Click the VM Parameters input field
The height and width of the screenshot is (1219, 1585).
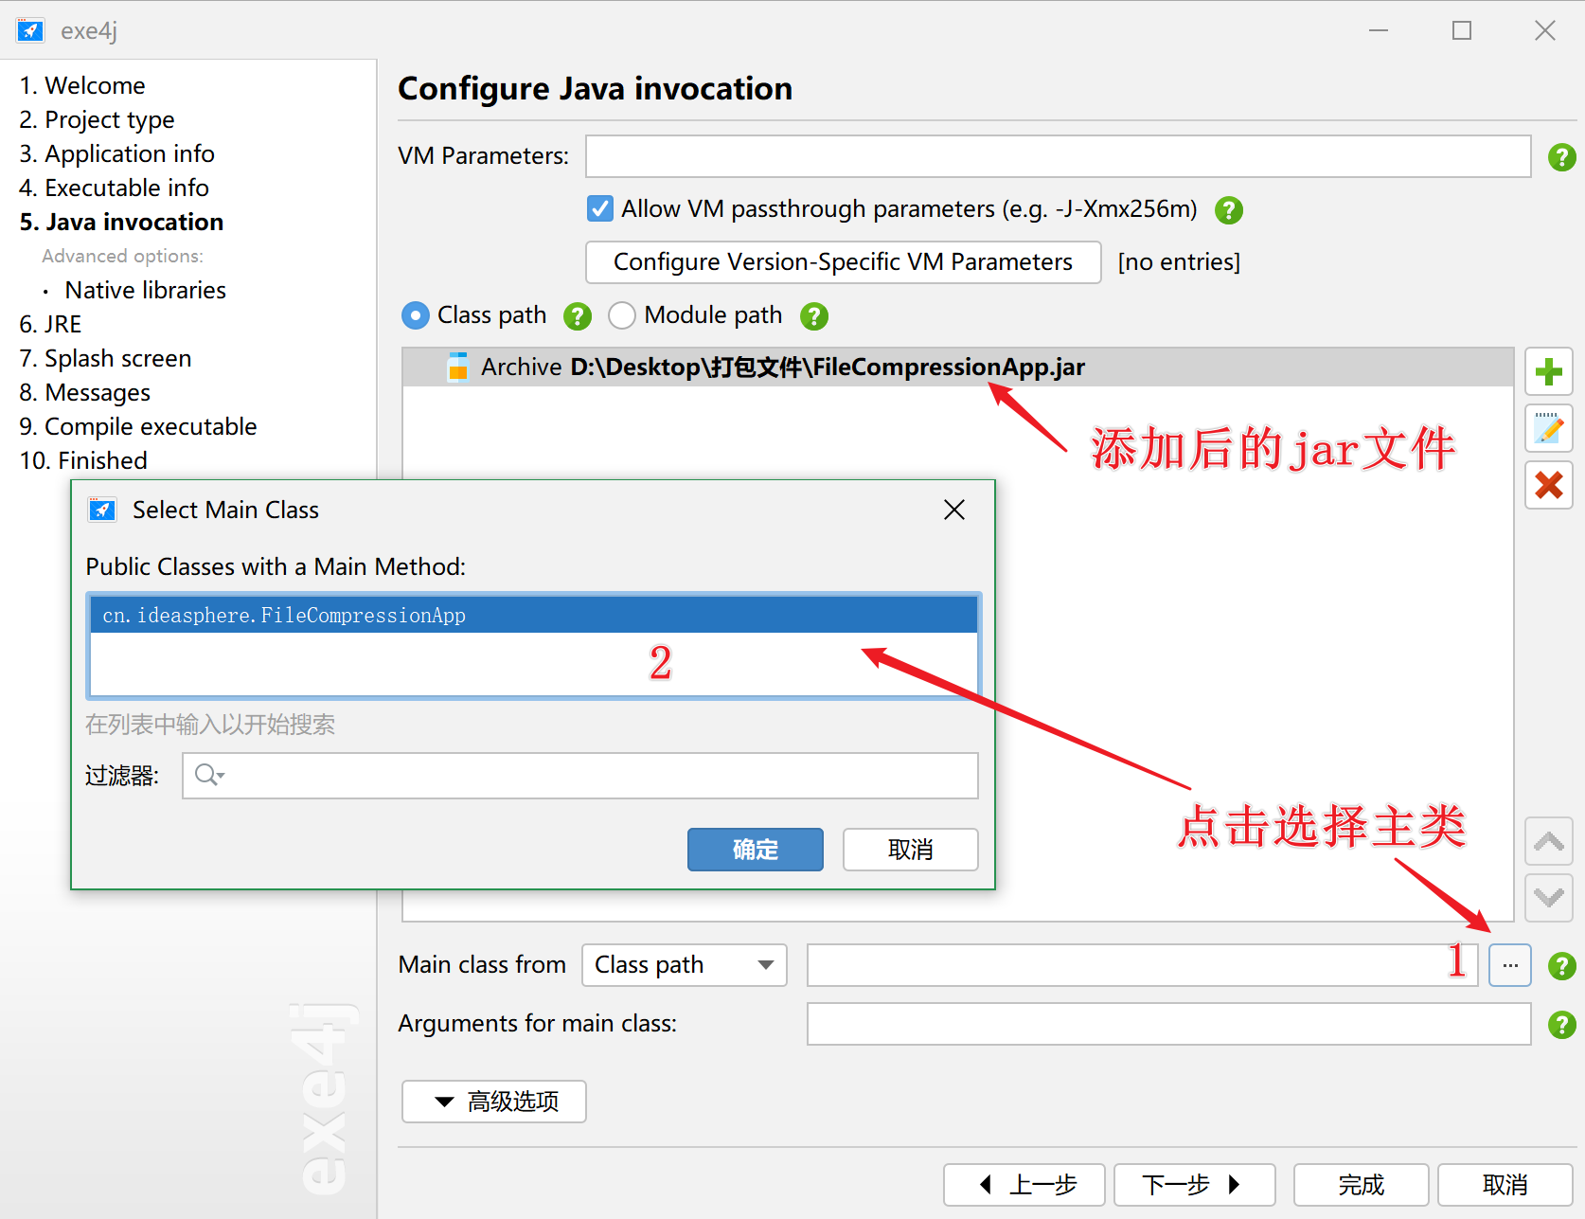pos(1059,156)
